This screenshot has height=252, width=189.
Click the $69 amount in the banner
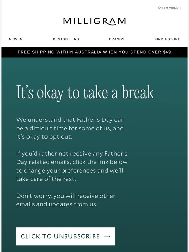pos(167,52)
